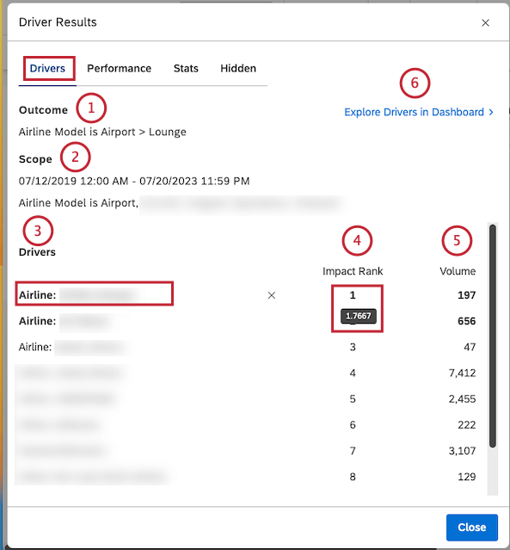Open the Stats tab
The image size is (510, 550).
[x=186, y=68]
